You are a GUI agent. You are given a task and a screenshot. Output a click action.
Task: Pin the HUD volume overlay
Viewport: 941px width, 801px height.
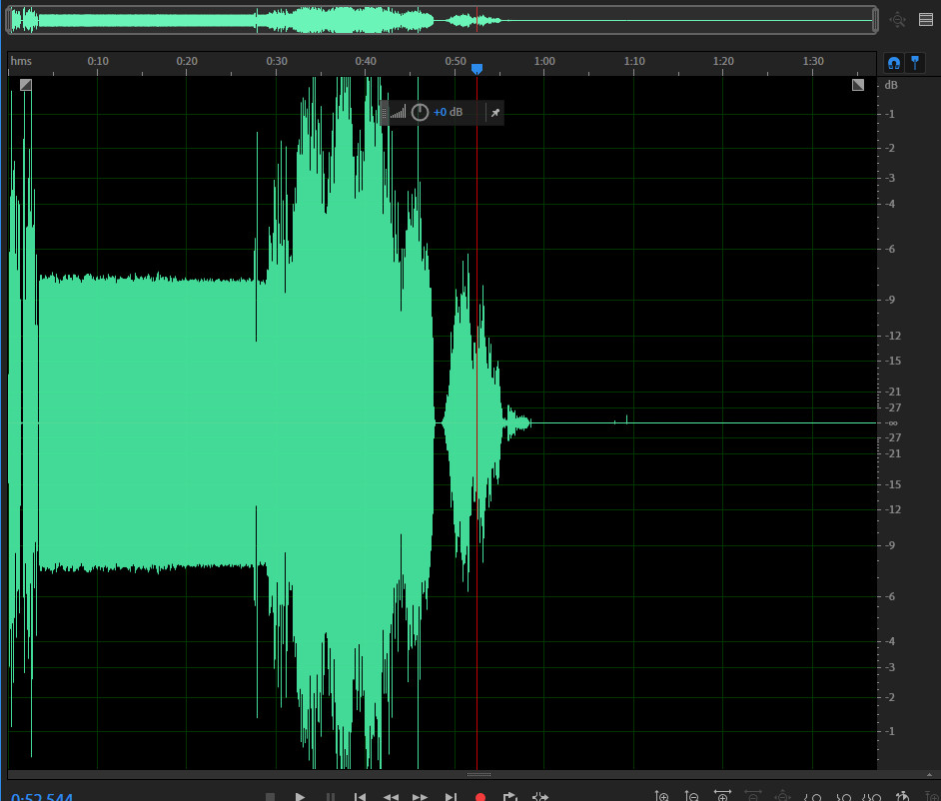[x=495, y=113]
